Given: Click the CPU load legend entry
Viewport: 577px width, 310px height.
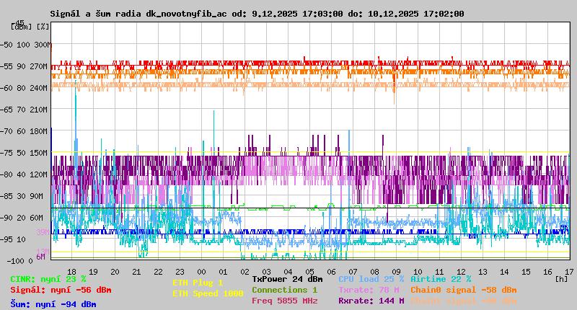Looking at the screenshot, I should point(371,279).
